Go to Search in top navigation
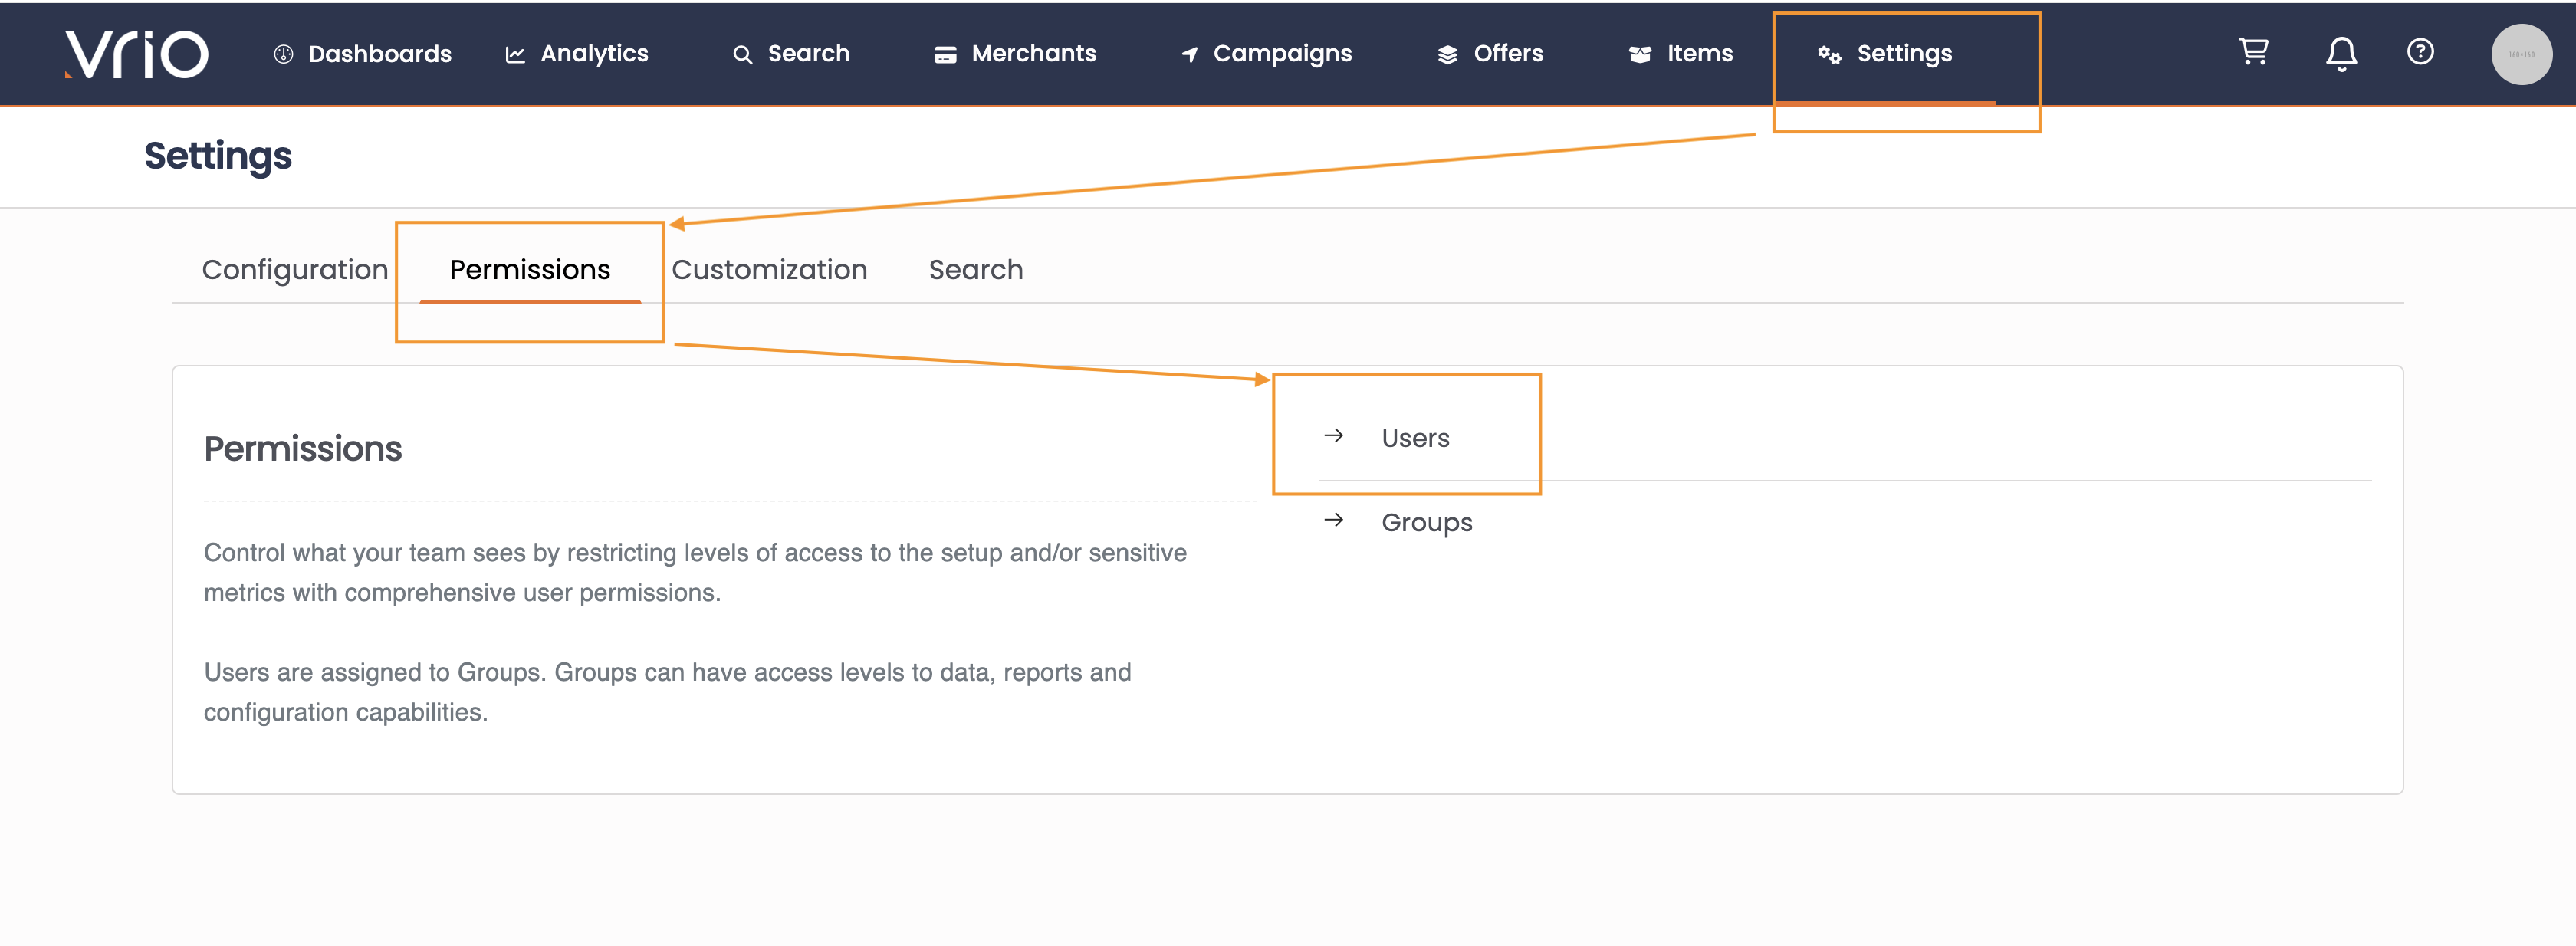The width and height of the screenshot is (2576, 946). [x=807, y=54]
